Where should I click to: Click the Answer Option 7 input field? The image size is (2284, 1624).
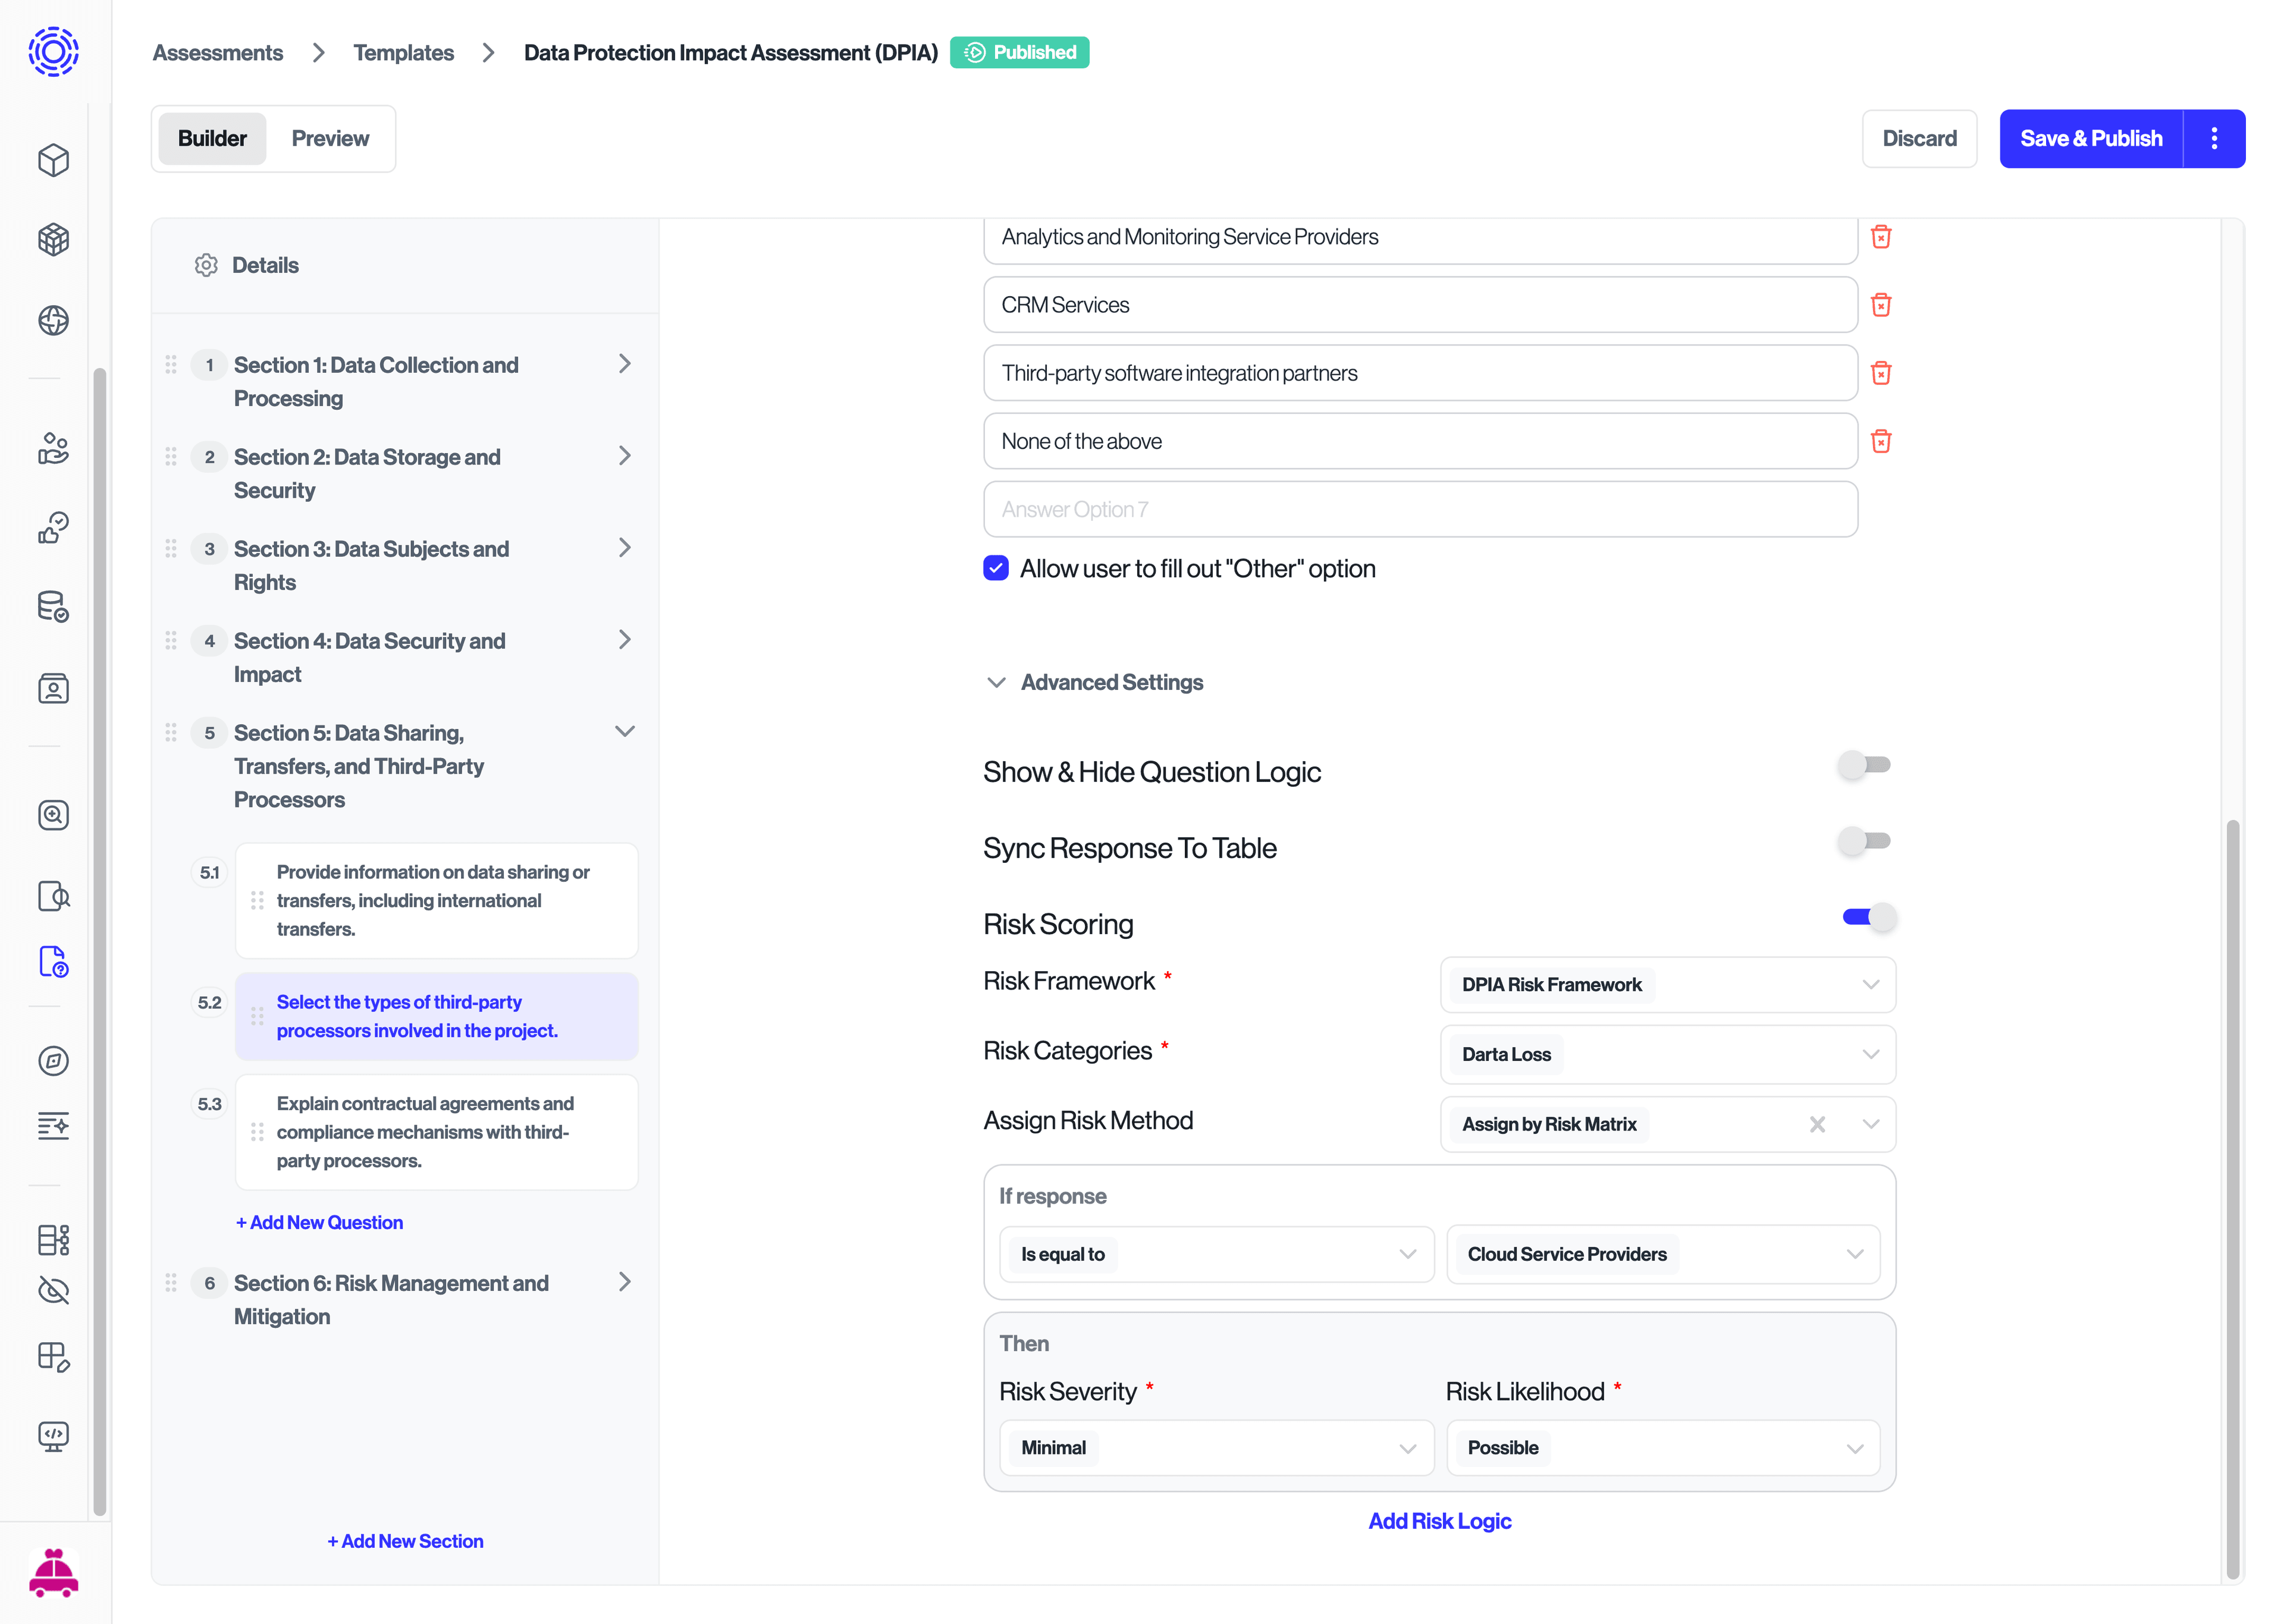click(1420, 509)
